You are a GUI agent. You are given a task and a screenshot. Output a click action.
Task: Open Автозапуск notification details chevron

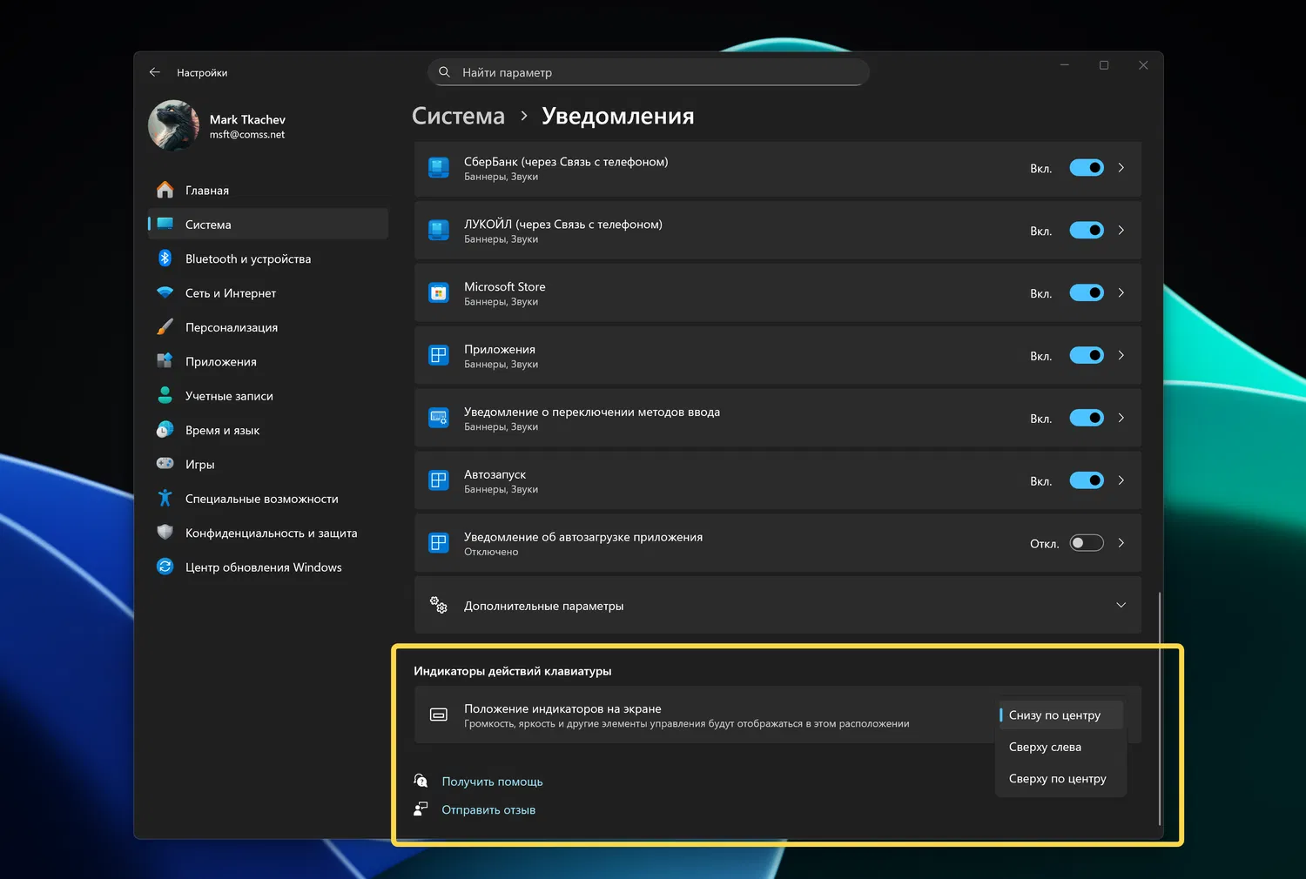pyautogui.click(x=1121, y=480)
